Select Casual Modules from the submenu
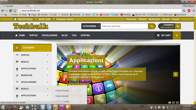 pos(62,91)
